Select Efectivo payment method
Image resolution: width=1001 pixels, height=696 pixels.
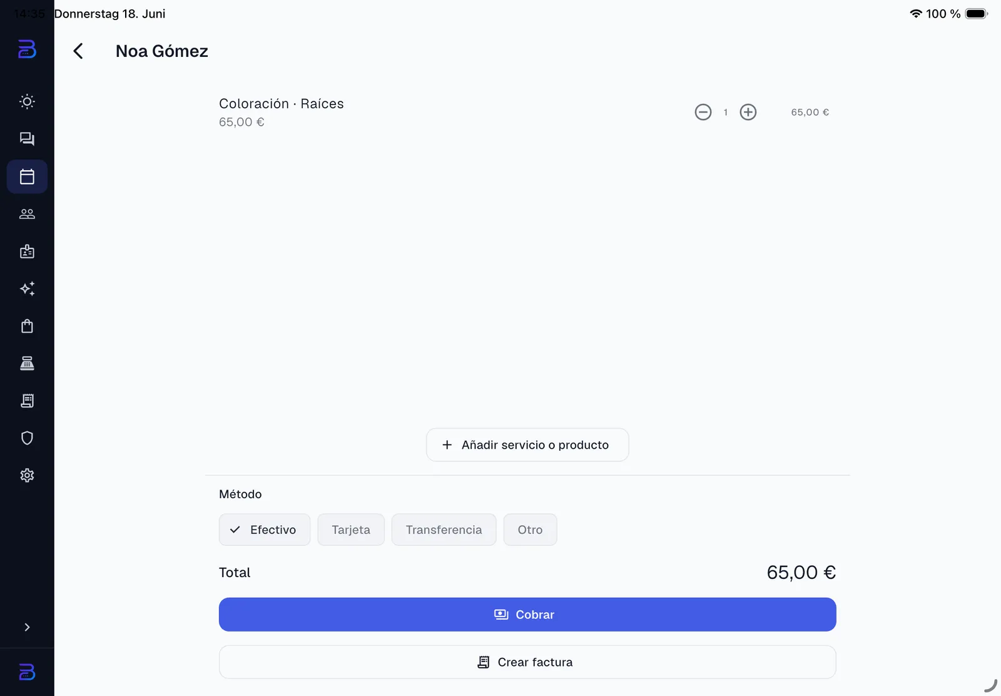point(265,530)
